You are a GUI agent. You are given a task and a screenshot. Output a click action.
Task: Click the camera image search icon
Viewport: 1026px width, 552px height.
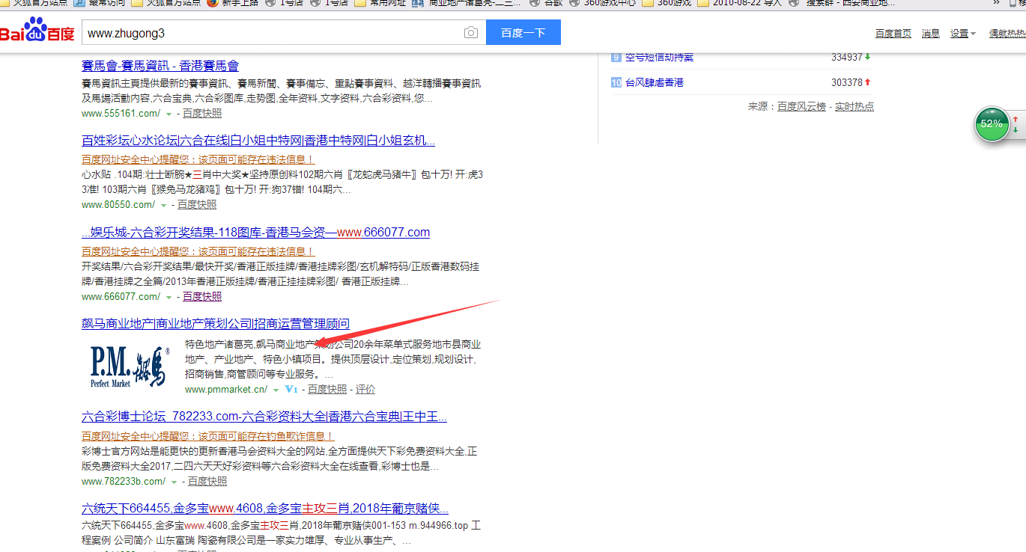pyautogui.click(x=470, y=33)
